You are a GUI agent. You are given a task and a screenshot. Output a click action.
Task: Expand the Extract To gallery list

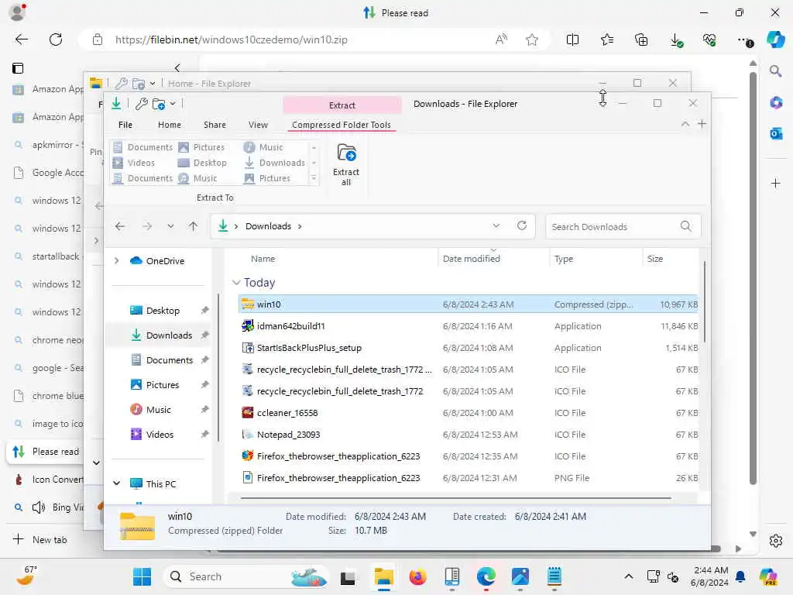pos(314,178)
